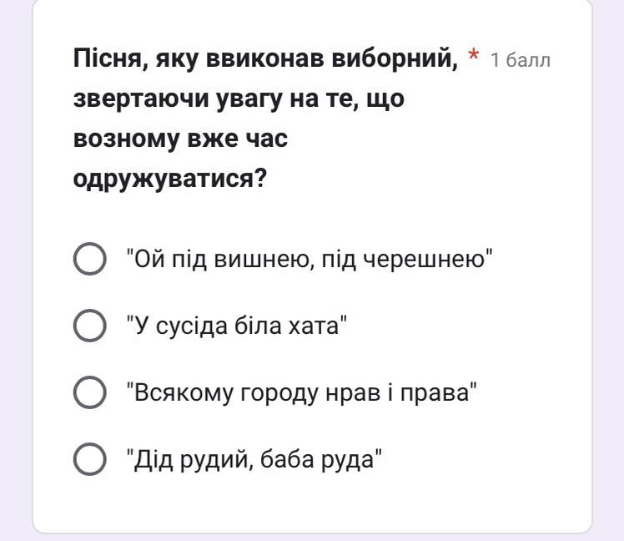624x541 pixels.
Task: Mark radio option "Всякому городу нрав і права"
Action: [x=90, y=392]
